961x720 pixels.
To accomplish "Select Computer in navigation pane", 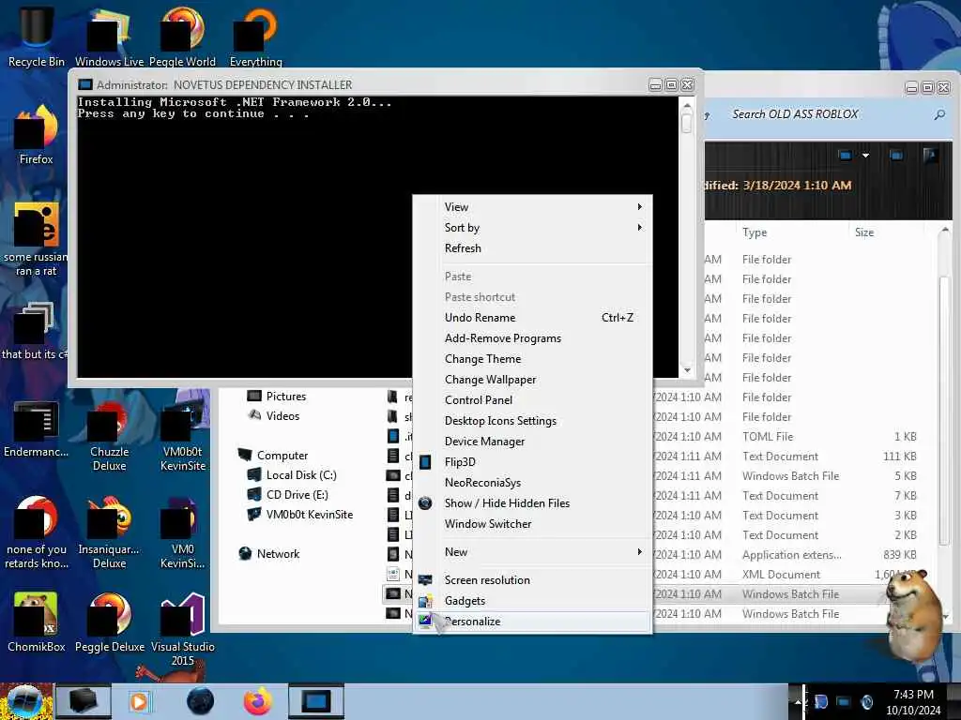I will 273,456.
